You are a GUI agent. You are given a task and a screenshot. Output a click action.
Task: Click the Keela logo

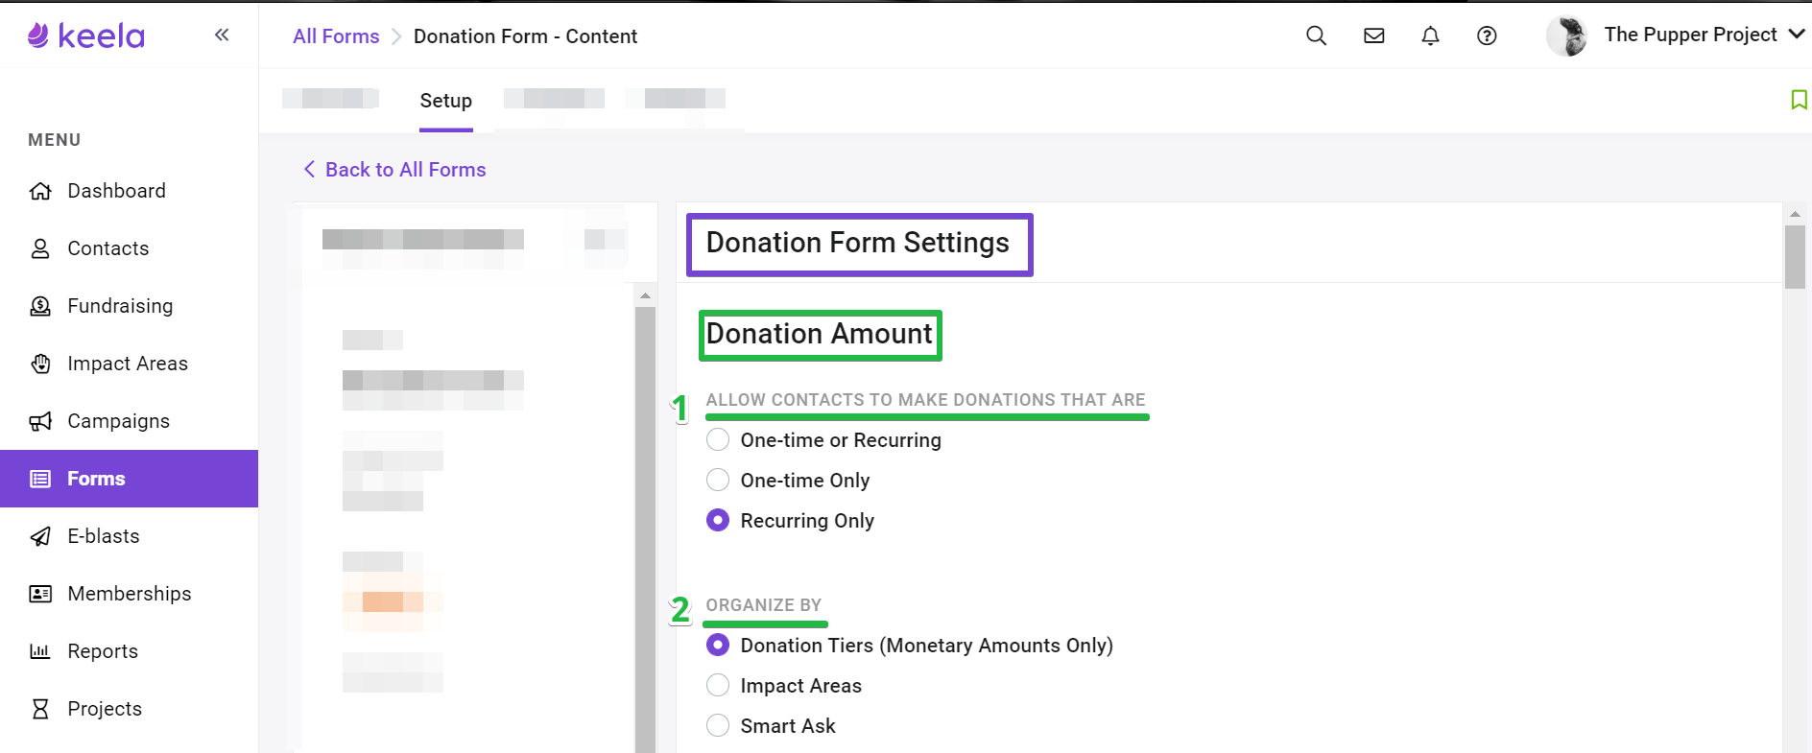point(86,35)
